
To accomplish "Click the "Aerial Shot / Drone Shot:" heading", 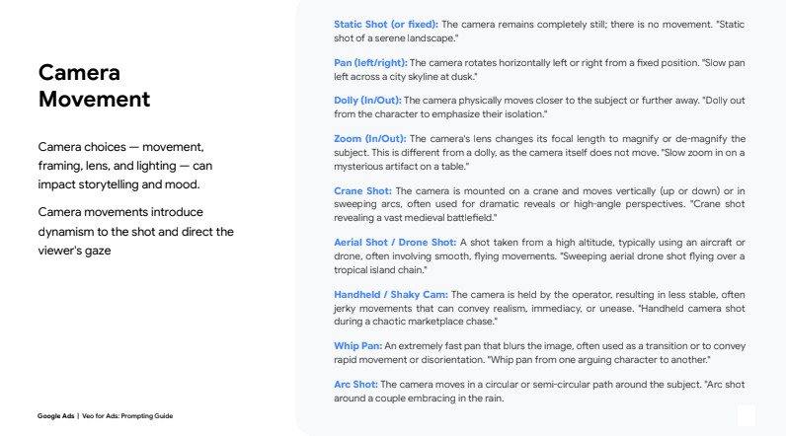I will 395,242.
